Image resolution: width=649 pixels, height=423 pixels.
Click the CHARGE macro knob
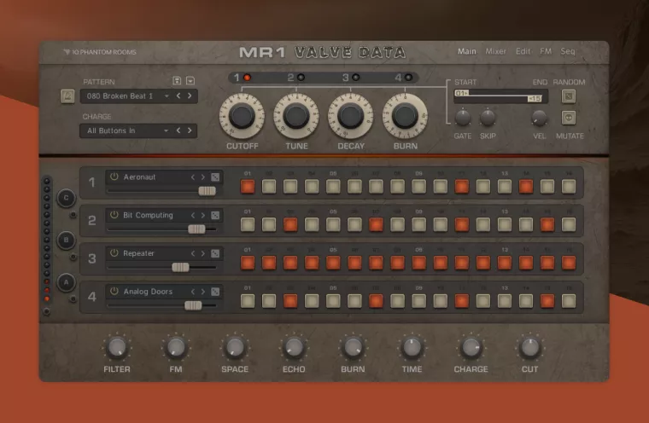471,347
